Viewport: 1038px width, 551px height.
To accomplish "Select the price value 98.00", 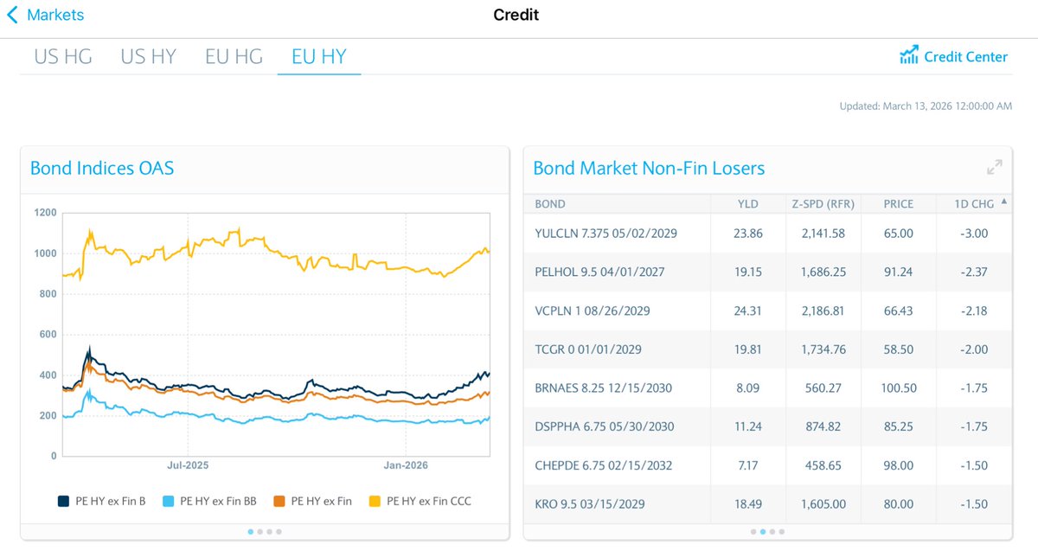I will coord(899,465).
